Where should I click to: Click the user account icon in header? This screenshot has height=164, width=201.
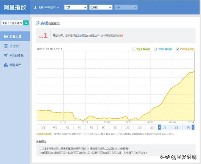(36, 7)
